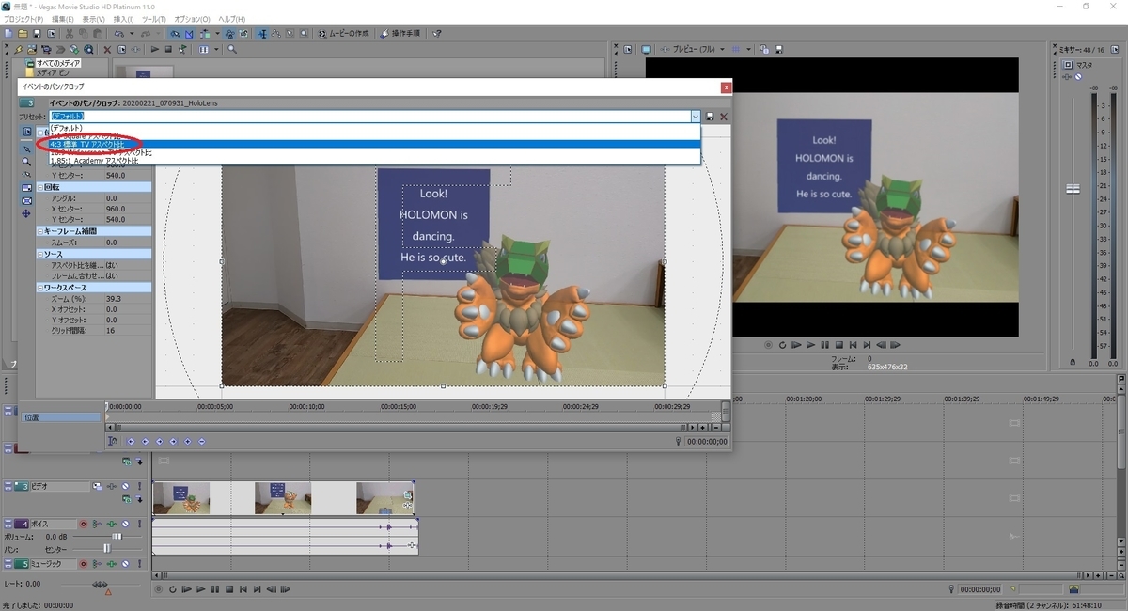Click the Undo arrow icon
The height and width of the screenshot is (611, 1128).
point(118,33)
